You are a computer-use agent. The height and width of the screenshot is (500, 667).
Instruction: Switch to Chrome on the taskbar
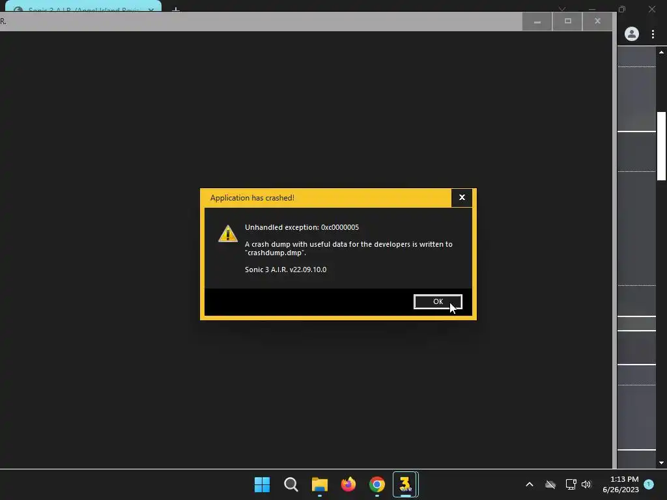point(377,484)
